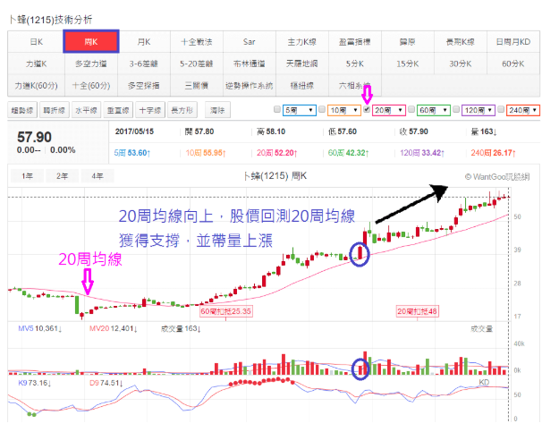The height and width of the screenshot is (432, 559).
Task: Open the 十全戰法 analysis tab
Action: (x=197, y=42)
